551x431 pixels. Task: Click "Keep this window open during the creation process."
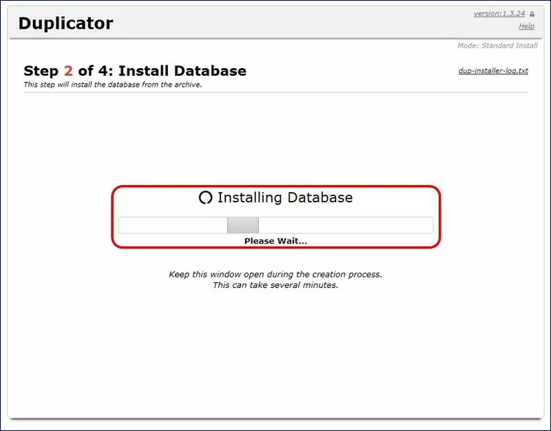coord(275,274)
